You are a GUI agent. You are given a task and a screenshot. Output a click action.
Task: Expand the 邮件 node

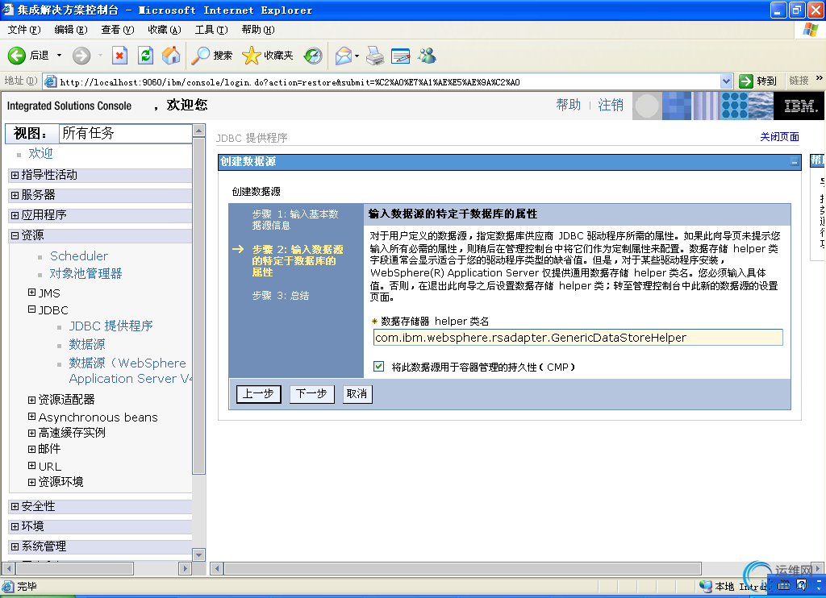click(31, 449)
